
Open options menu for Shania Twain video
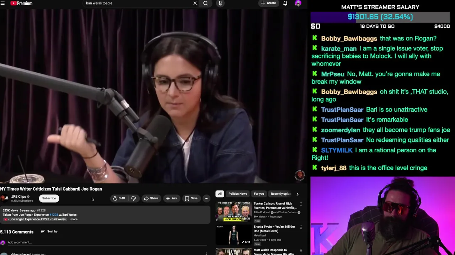click(301, 227)
